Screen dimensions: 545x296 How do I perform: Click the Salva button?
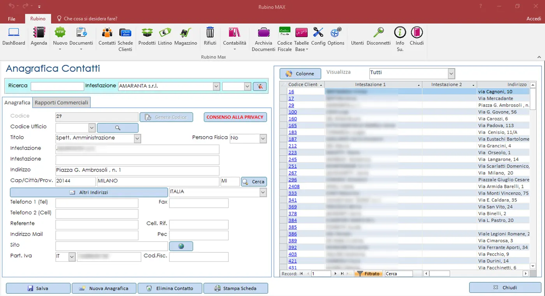point(38,288)
